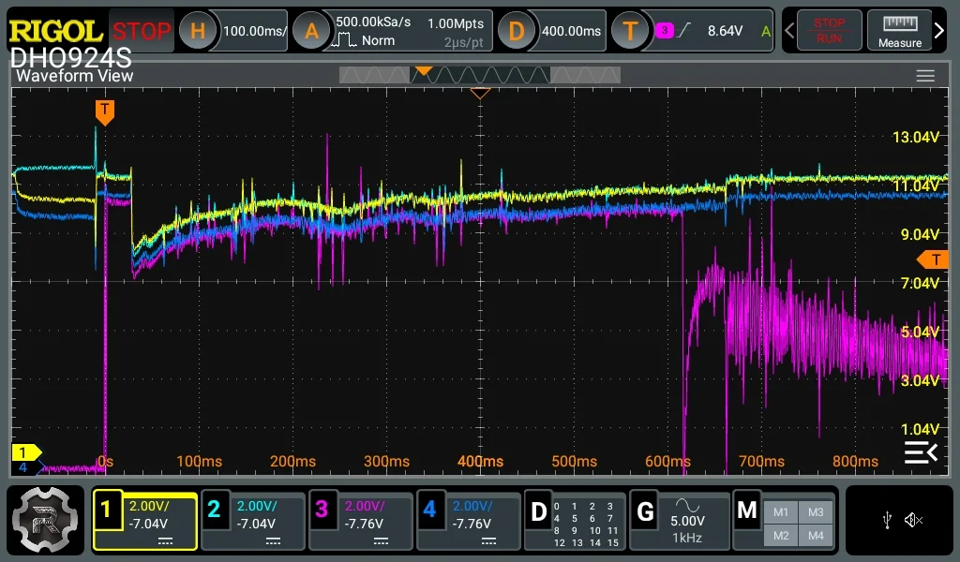Open the Measure menu

tap(899, 30)
